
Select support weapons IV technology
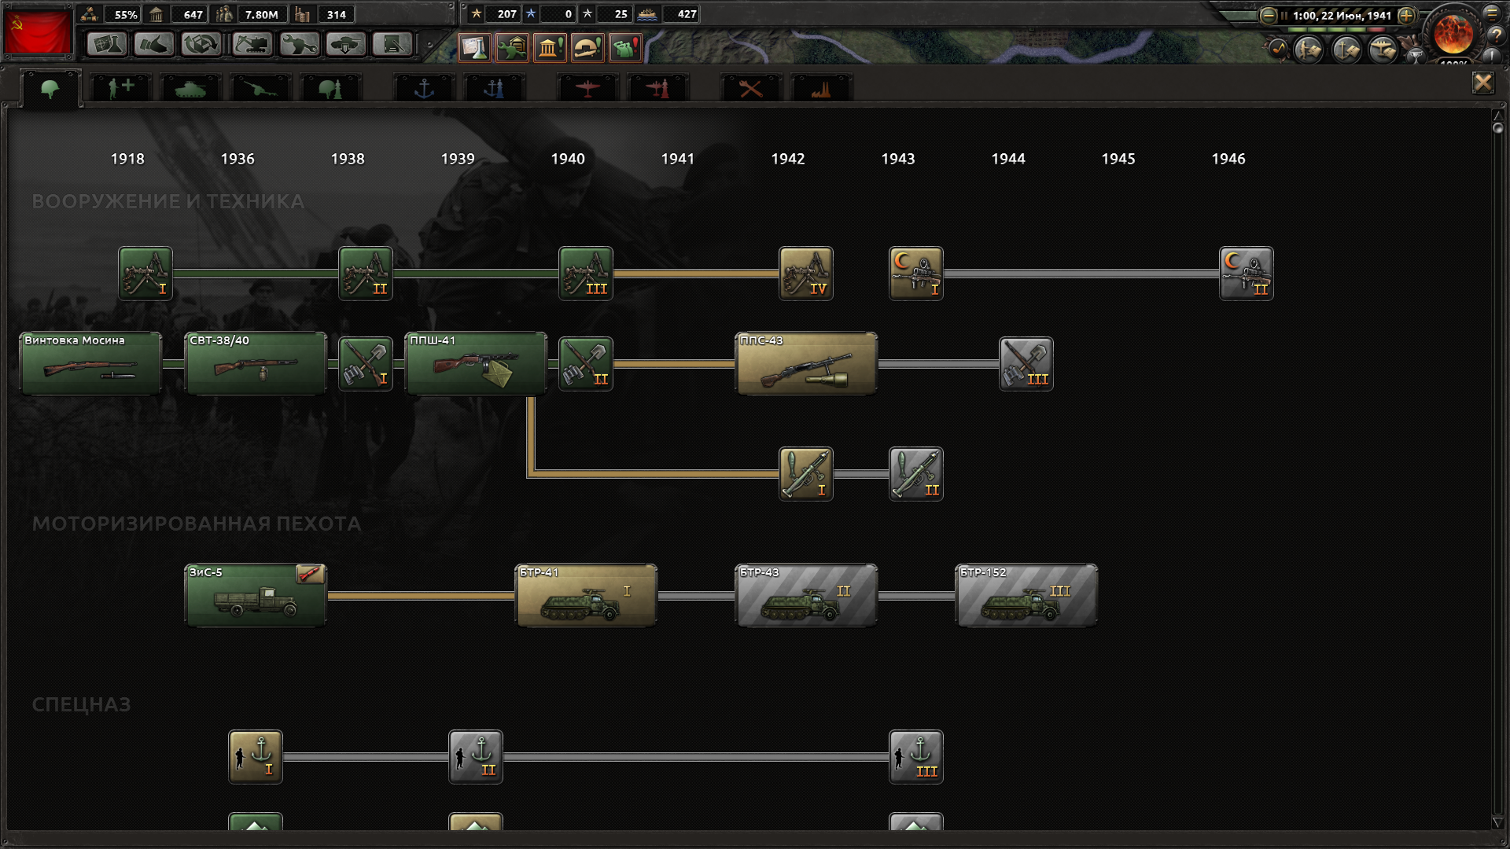(x=806, y=274)
